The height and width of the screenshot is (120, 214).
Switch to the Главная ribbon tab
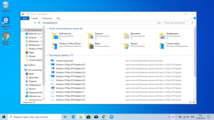(x=35, y=18)
